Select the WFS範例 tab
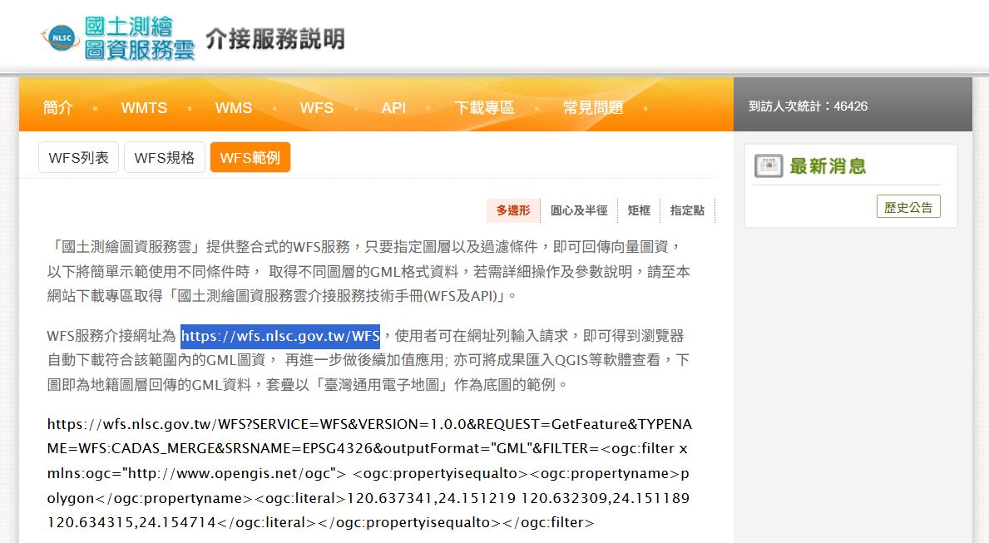Viewport: 989px width, 543px height. pos(250,157)
